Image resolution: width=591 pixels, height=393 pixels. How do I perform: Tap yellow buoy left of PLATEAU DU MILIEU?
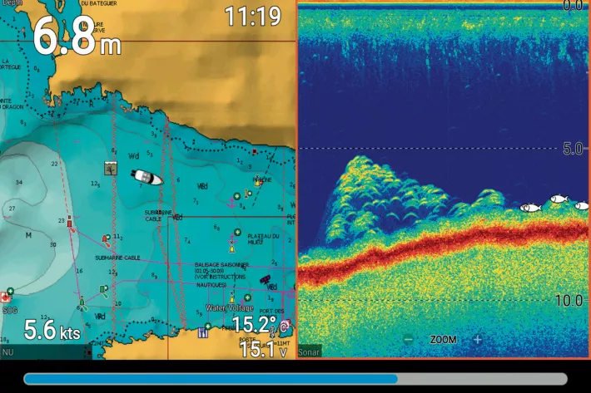pyautogui.click(x=231, y=248)
